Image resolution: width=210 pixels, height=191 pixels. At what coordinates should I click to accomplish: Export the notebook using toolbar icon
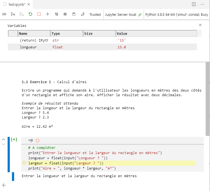[x=83, y=14]
